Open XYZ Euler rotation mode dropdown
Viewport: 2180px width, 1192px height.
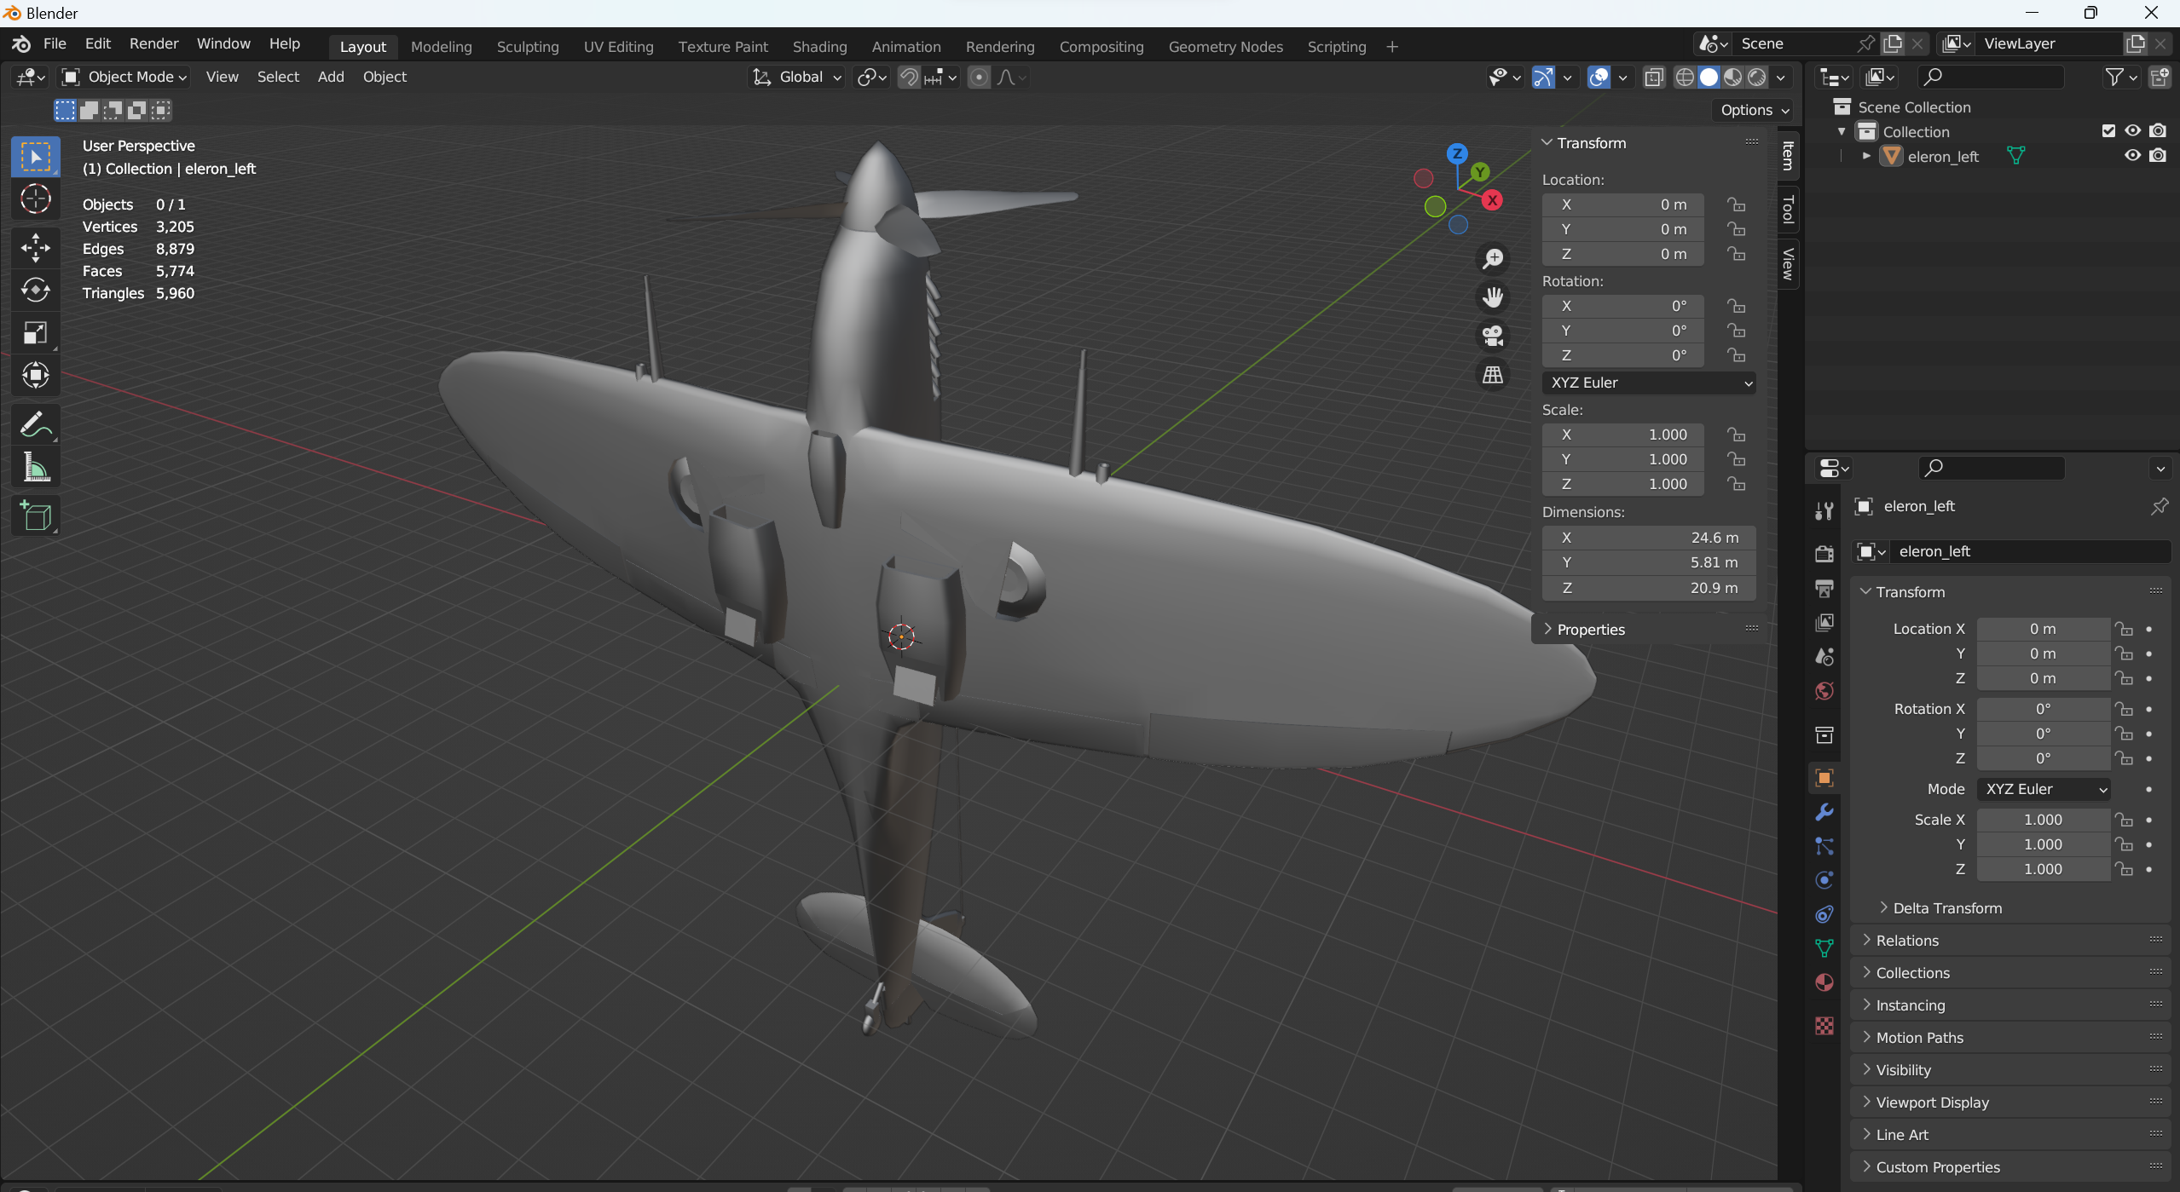(1648, 383)
